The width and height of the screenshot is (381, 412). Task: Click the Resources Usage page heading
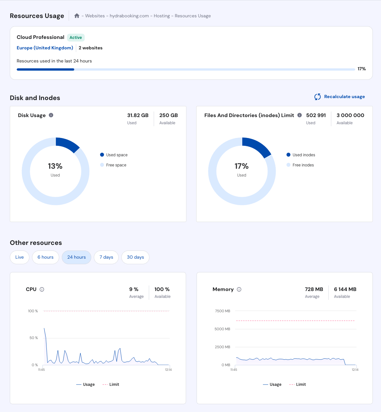[x=37, y=16]
